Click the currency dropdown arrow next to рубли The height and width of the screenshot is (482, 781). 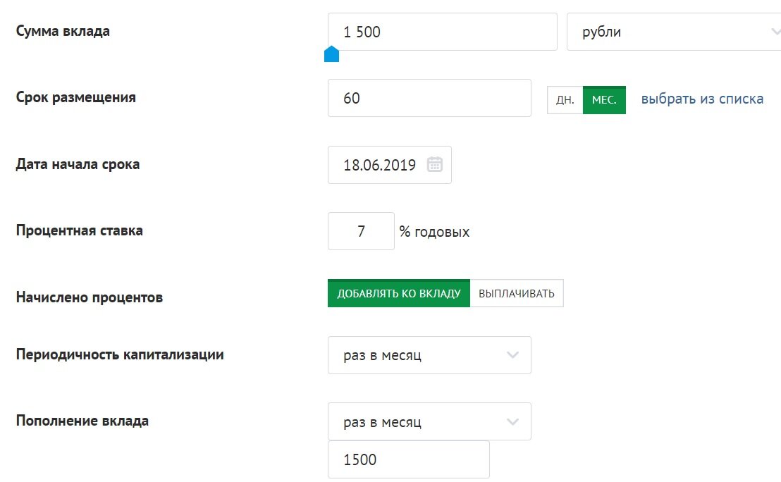(775, 32)
